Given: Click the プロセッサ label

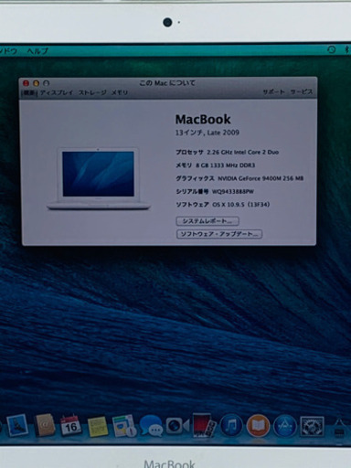Looking at the screenshot, I should 189,152.
